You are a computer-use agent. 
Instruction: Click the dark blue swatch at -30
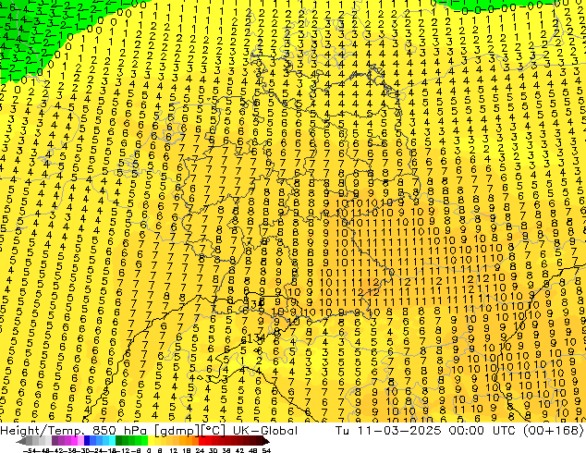pyautogui.click(x=87, y=440)
